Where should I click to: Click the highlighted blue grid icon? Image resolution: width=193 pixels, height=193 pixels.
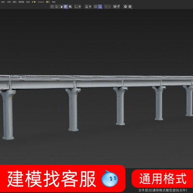tap(100, 7)
